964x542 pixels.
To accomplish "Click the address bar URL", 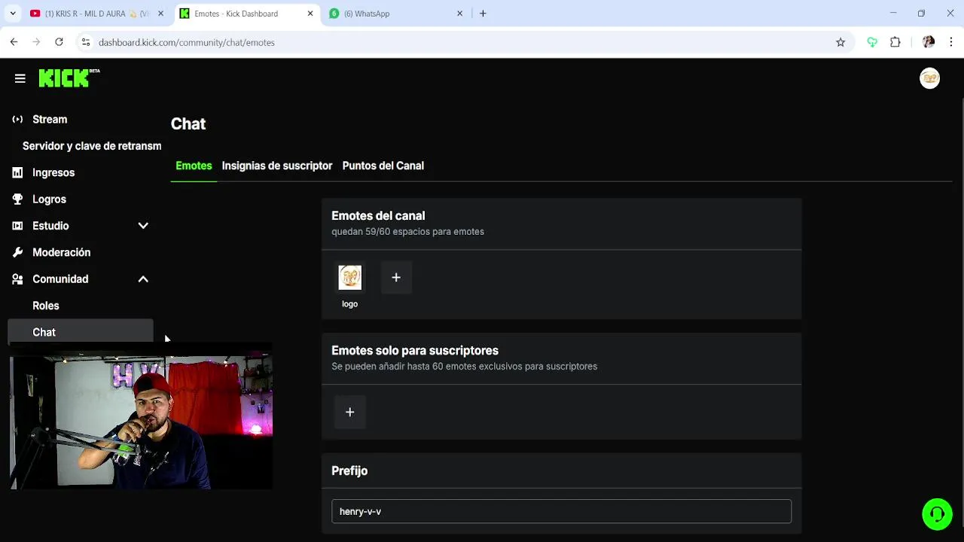I will click(x=186, y=42).
